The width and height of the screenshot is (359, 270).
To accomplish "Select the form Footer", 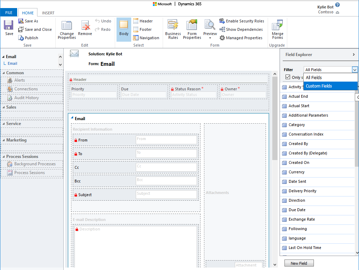I will tap(142, 29).
